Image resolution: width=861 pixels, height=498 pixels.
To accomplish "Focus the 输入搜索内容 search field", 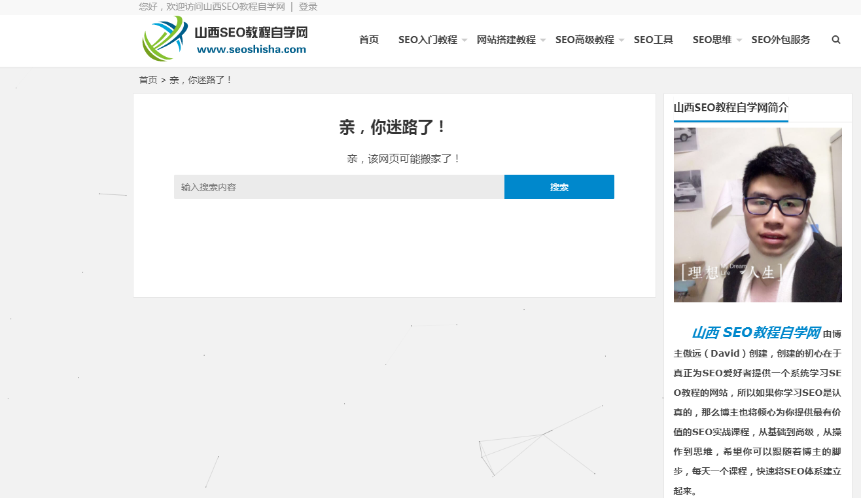I will (338, 187).
